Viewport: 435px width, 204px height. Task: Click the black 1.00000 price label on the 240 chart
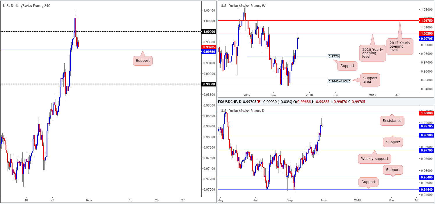click(209, 31)
